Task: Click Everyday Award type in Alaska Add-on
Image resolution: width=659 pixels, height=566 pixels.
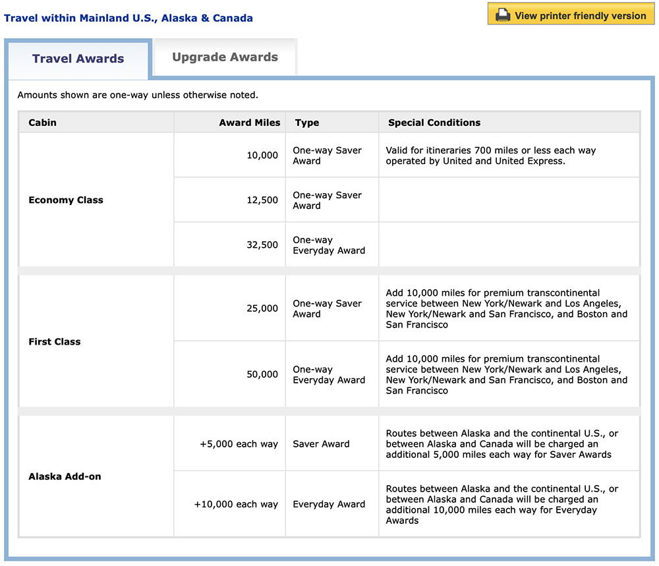Action: (x=329, y=504)
